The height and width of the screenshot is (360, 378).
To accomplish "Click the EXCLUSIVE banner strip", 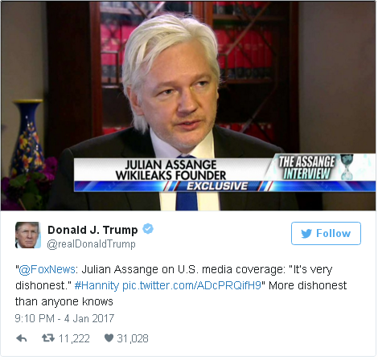I will [x=217, y=186].
